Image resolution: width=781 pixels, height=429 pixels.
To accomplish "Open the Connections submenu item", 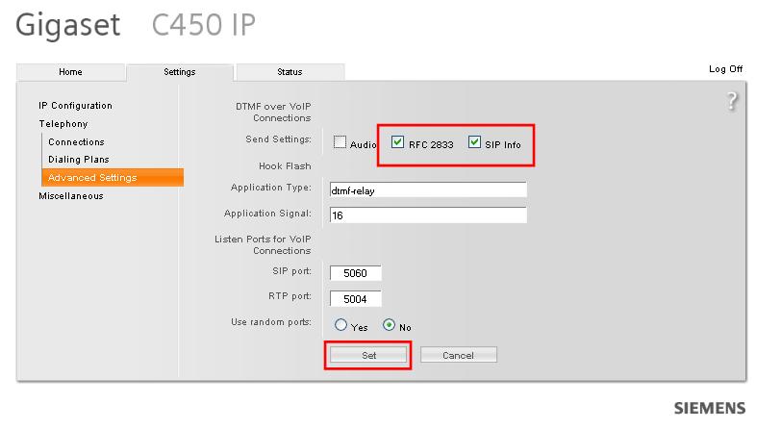I will 76,142.
